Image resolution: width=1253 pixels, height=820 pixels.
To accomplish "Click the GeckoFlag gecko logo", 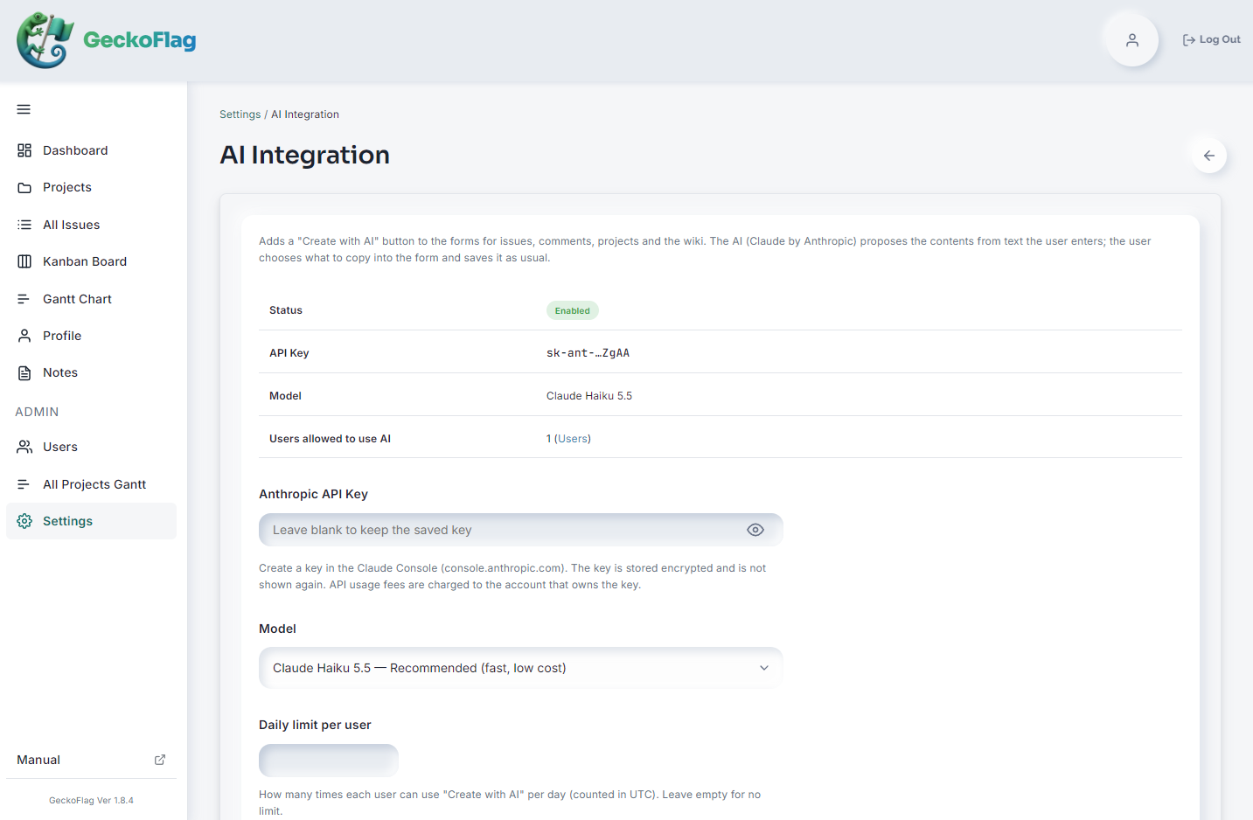I will (45, 40).
